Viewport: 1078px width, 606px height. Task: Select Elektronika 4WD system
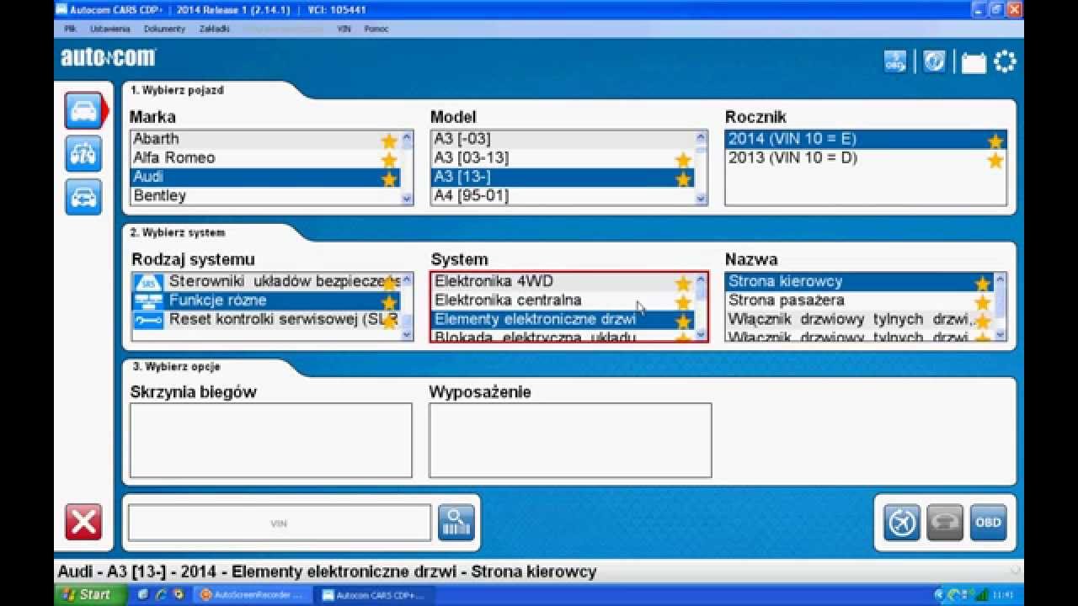coord(563,281)
